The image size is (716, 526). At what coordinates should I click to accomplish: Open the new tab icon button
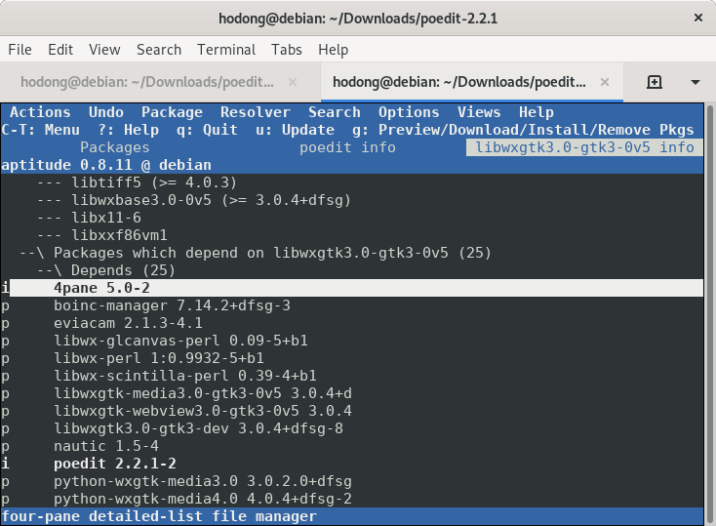click(655, 82)
